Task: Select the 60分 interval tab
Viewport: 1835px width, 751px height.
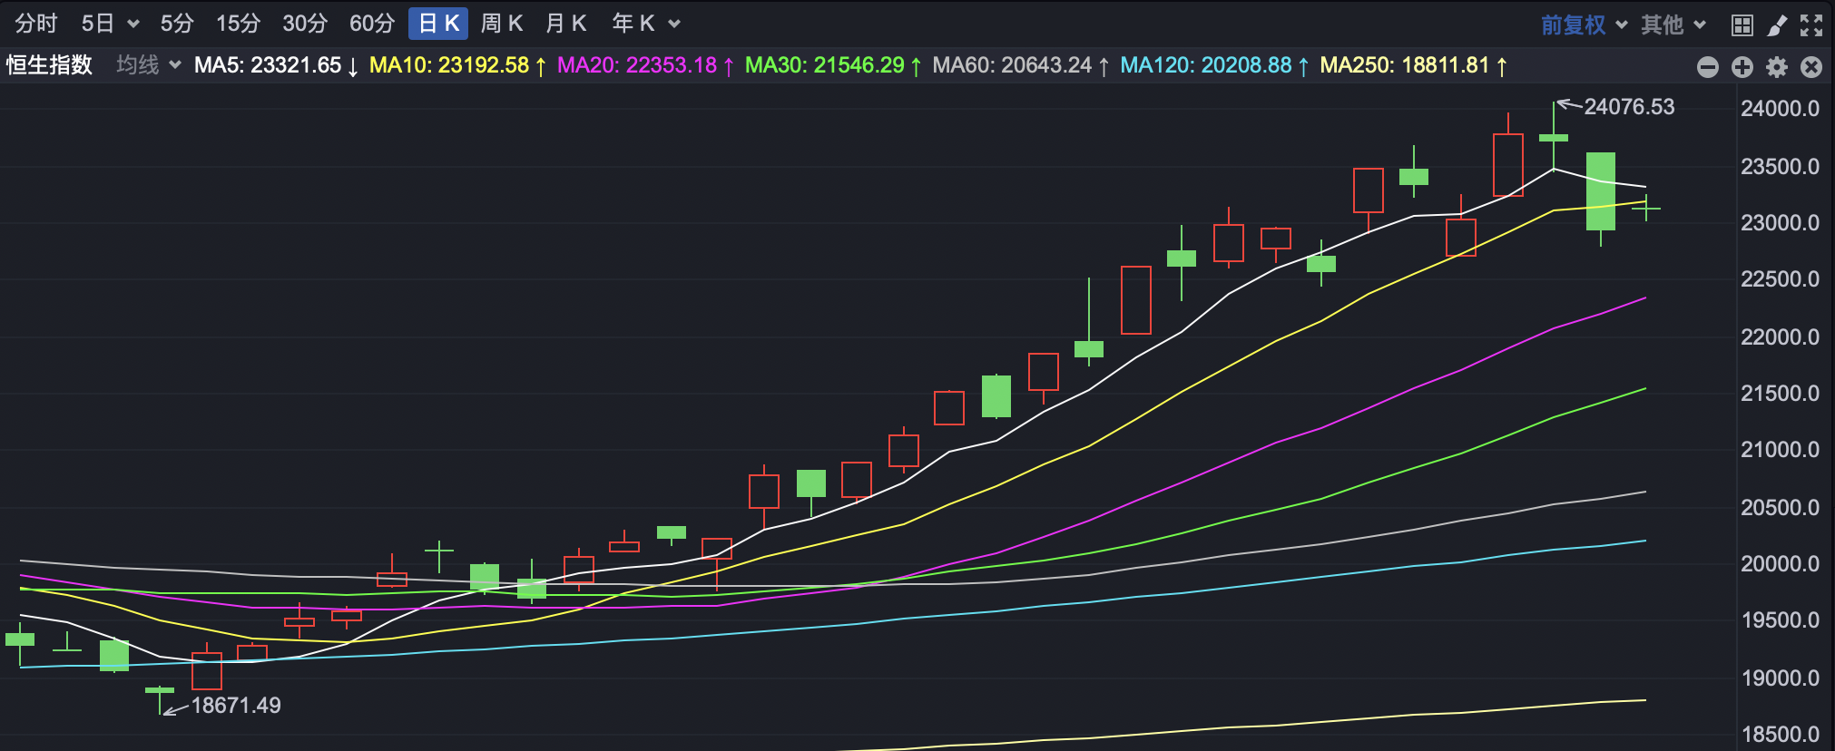Action: point(372,24)
